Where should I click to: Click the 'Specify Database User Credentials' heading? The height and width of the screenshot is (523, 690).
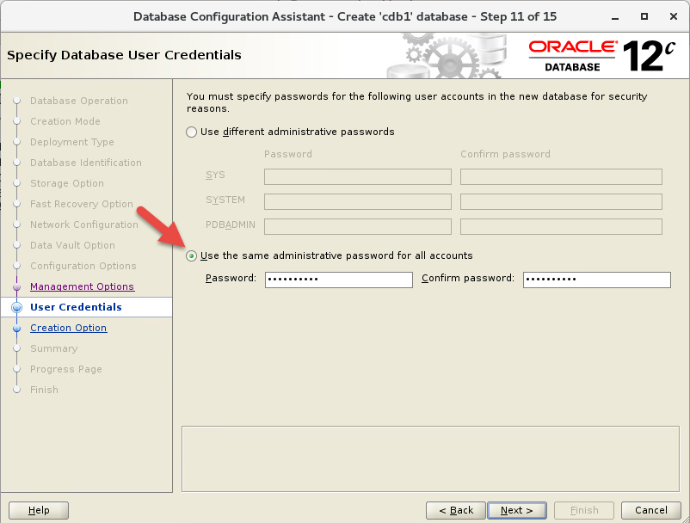pos(124,55)
